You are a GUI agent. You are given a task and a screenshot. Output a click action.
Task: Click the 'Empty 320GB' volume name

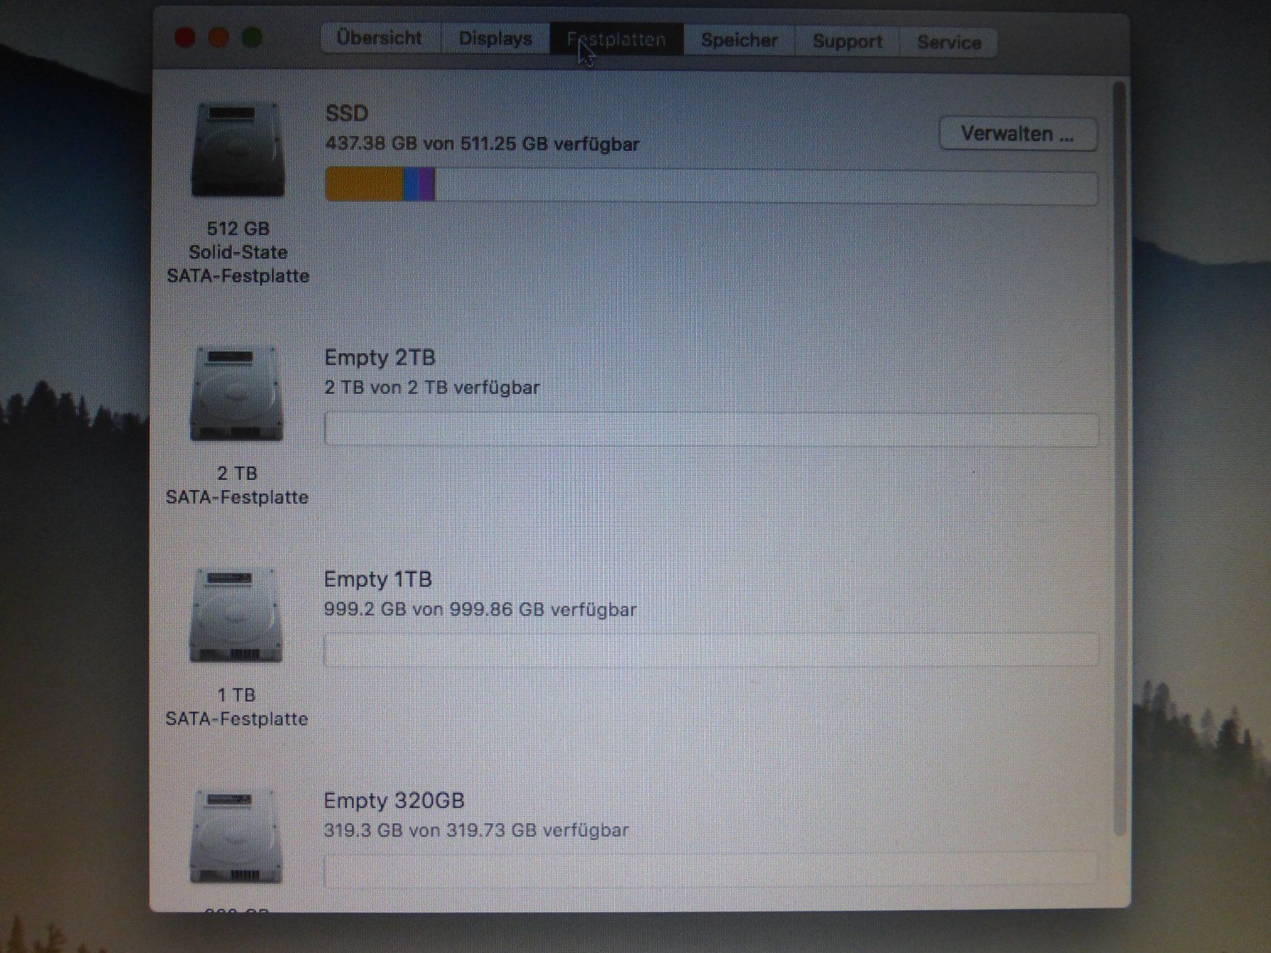click(394, 801)
